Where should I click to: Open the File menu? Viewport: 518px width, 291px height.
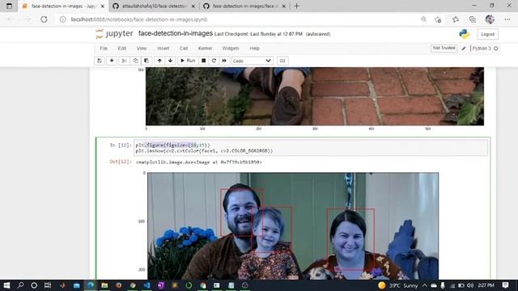point(104,48)
